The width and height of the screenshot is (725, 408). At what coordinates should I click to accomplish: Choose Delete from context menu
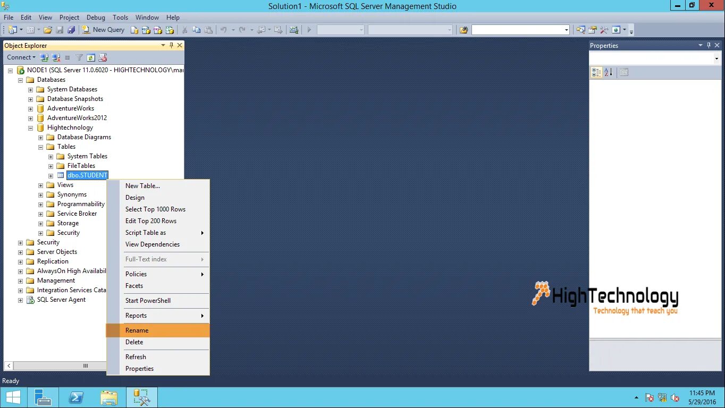pos(158,342)
